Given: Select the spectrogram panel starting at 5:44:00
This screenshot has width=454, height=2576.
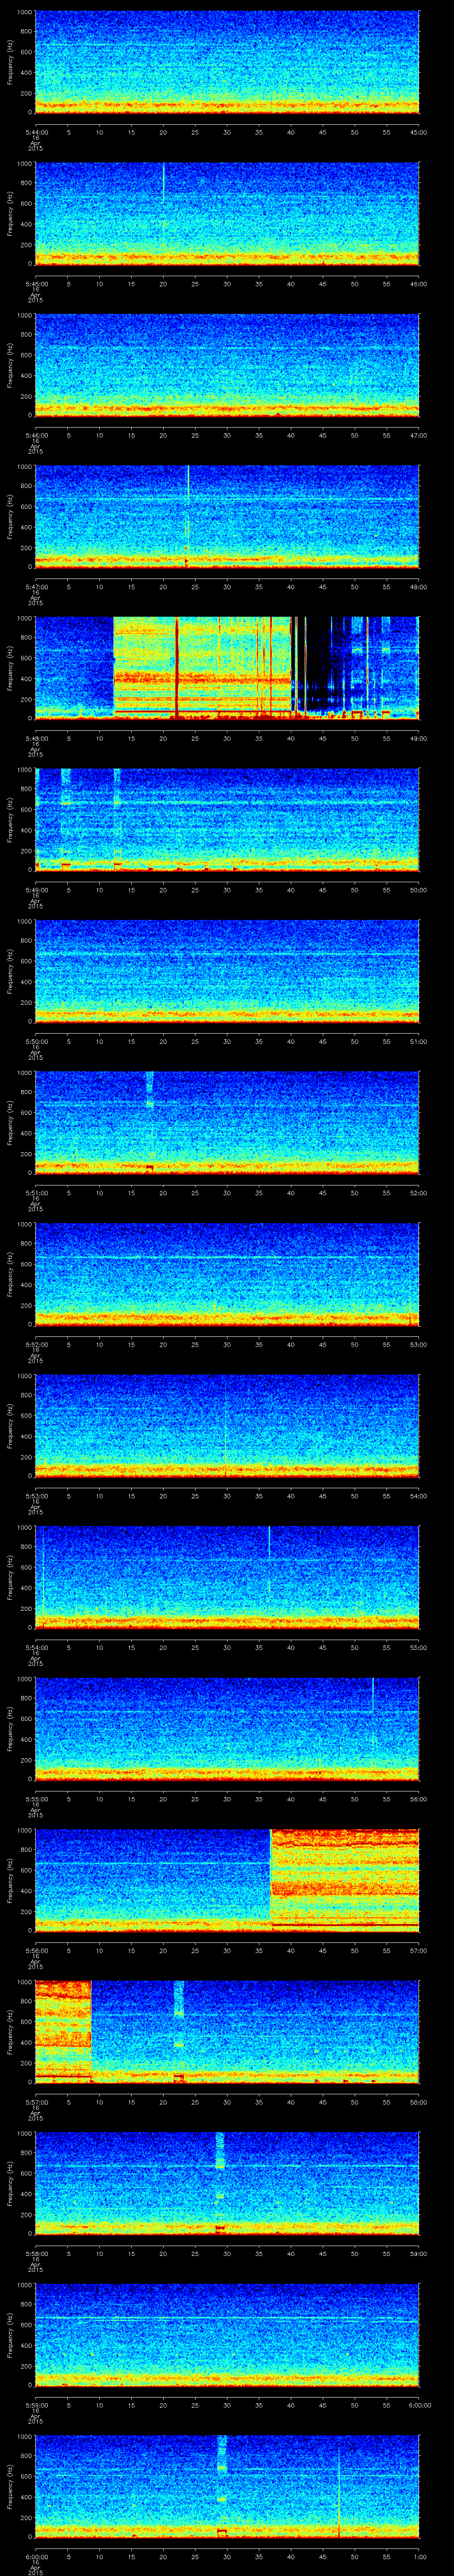Looking at the screenshot, I should click(227, 62).
